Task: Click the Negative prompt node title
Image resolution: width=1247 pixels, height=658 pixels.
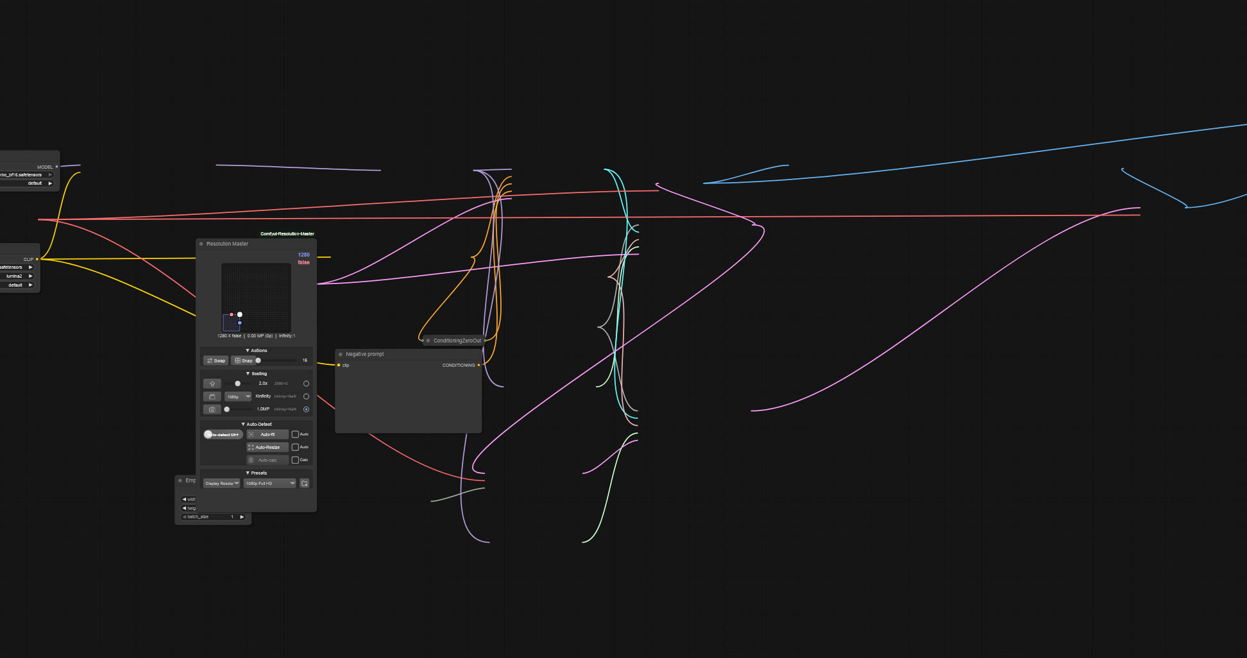Action: click(x=365, y=354)
